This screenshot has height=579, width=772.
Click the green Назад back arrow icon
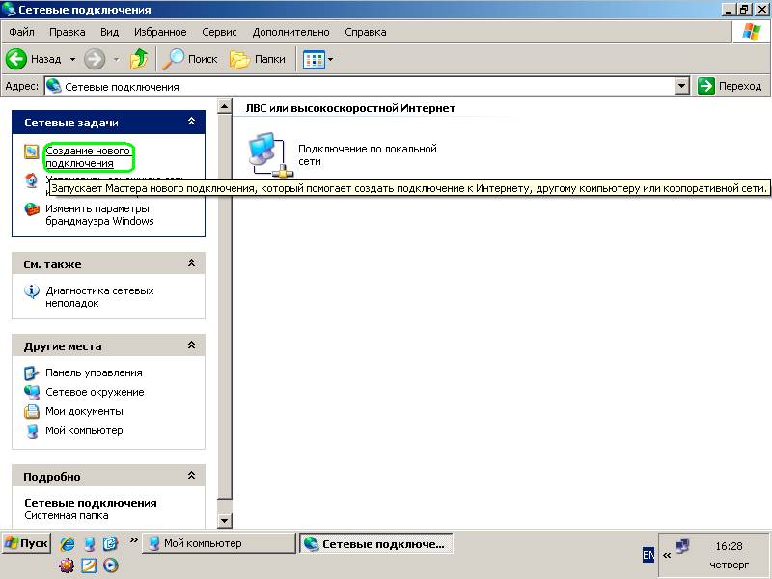(x=15, y=59)
